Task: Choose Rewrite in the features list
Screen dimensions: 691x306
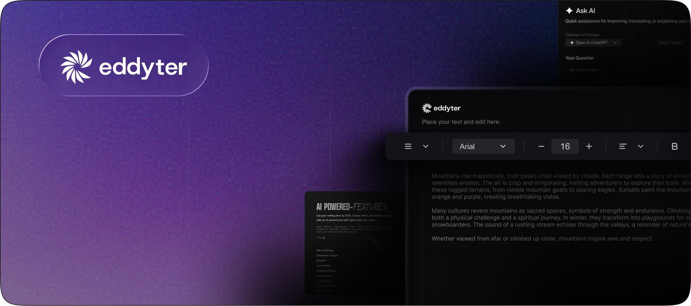Action: click(321, 260)
